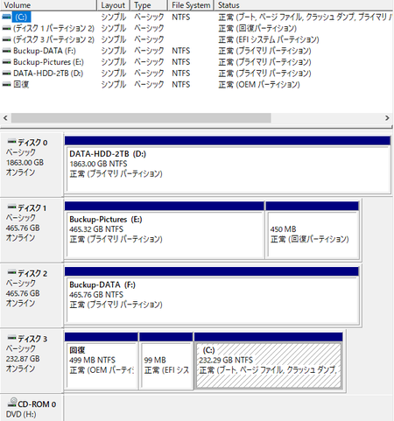The height and width of the screenshot is (421, 394).
Task: Select the (C:) volume name in list
Action: tap(21, 17)
